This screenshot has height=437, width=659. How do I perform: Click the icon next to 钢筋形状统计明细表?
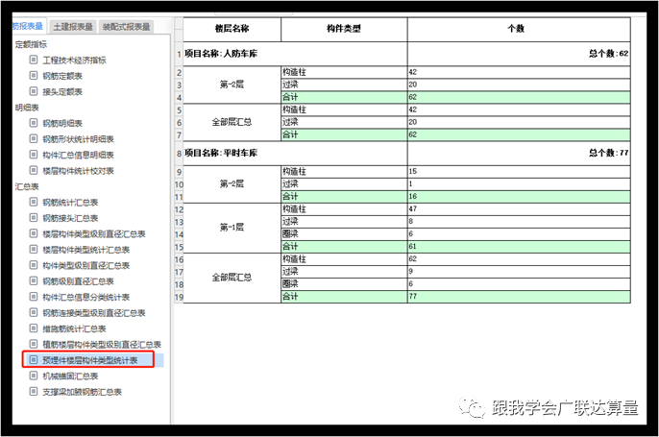34,138
